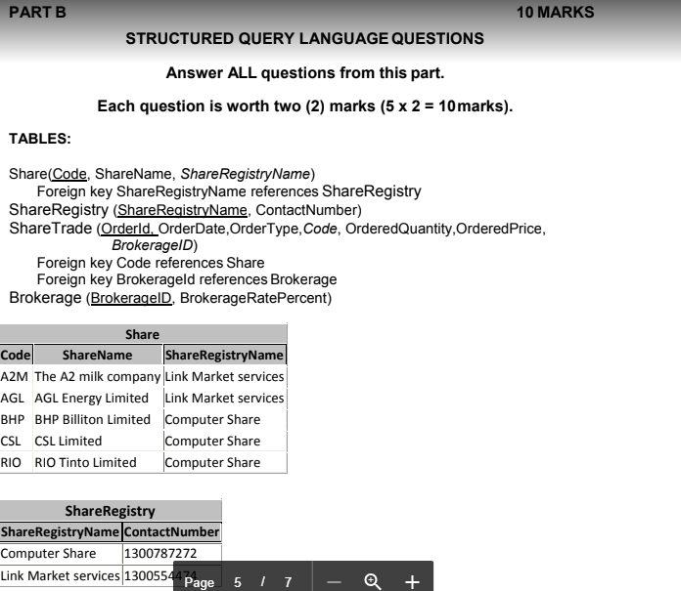Click 'Foreign key Code references Share' line
681x591 pixels.
(151, 263)
